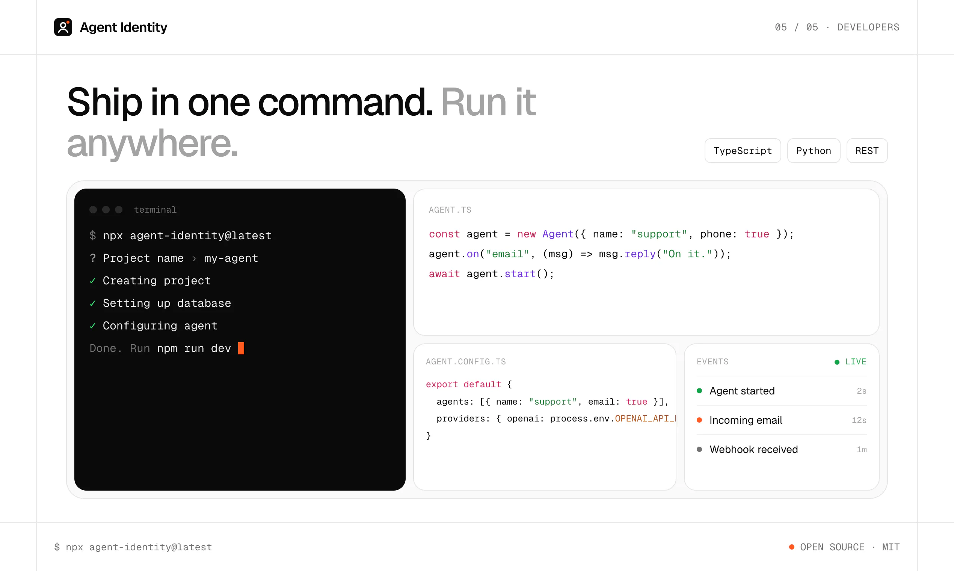
Task: Click the providers openai config line
Action: click(x=556, y=418)
